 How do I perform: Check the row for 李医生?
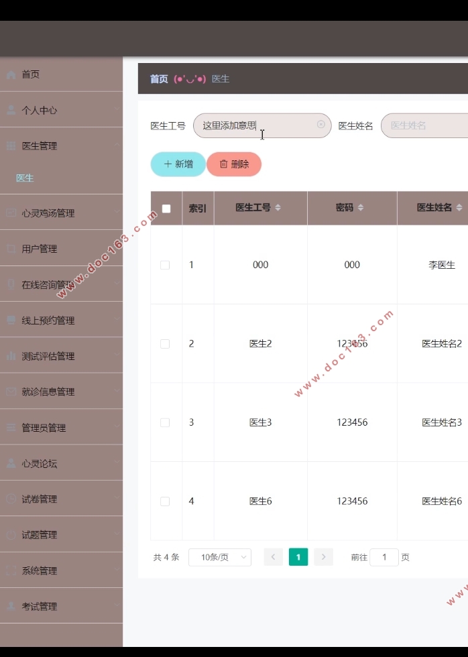coord(165,265)
